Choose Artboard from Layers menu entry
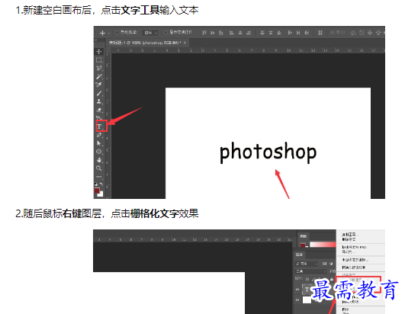The height and width of the screenshot is (314, 405). click(355, 260)
